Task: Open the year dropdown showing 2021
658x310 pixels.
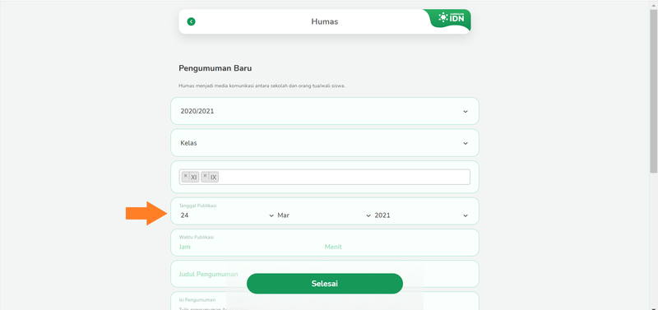Action: (x=421, y=215)
